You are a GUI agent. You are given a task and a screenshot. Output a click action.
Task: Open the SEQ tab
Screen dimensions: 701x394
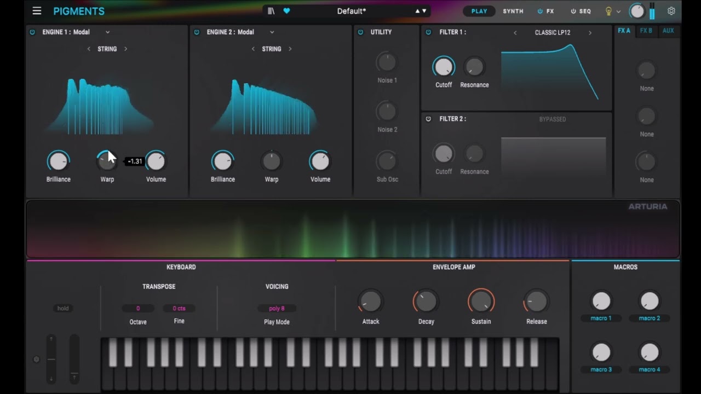tap(581, 11)
